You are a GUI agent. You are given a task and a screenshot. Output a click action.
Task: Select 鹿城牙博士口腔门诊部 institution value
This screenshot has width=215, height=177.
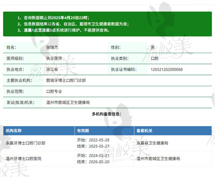[x=66, y=81]
